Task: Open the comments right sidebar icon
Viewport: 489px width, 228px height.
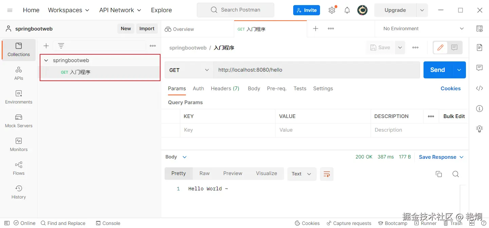Action: (x=479, y=68)
